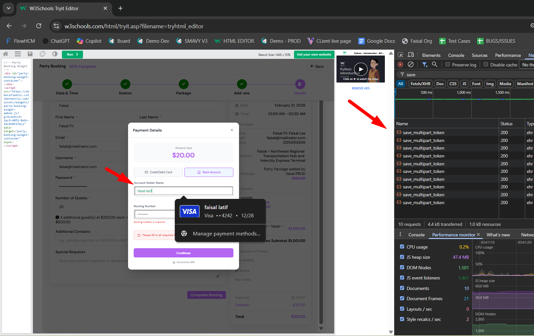Reload the page with the refresh icon
534x336 pixels.
pyautogui.click(x=39, y=26)
